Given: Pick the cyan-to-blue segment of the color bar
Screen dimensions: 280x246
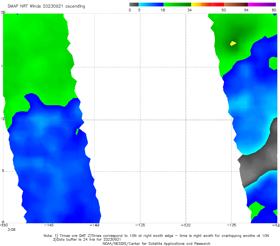Looking at the screenshot, I should (x=151, y=5).
